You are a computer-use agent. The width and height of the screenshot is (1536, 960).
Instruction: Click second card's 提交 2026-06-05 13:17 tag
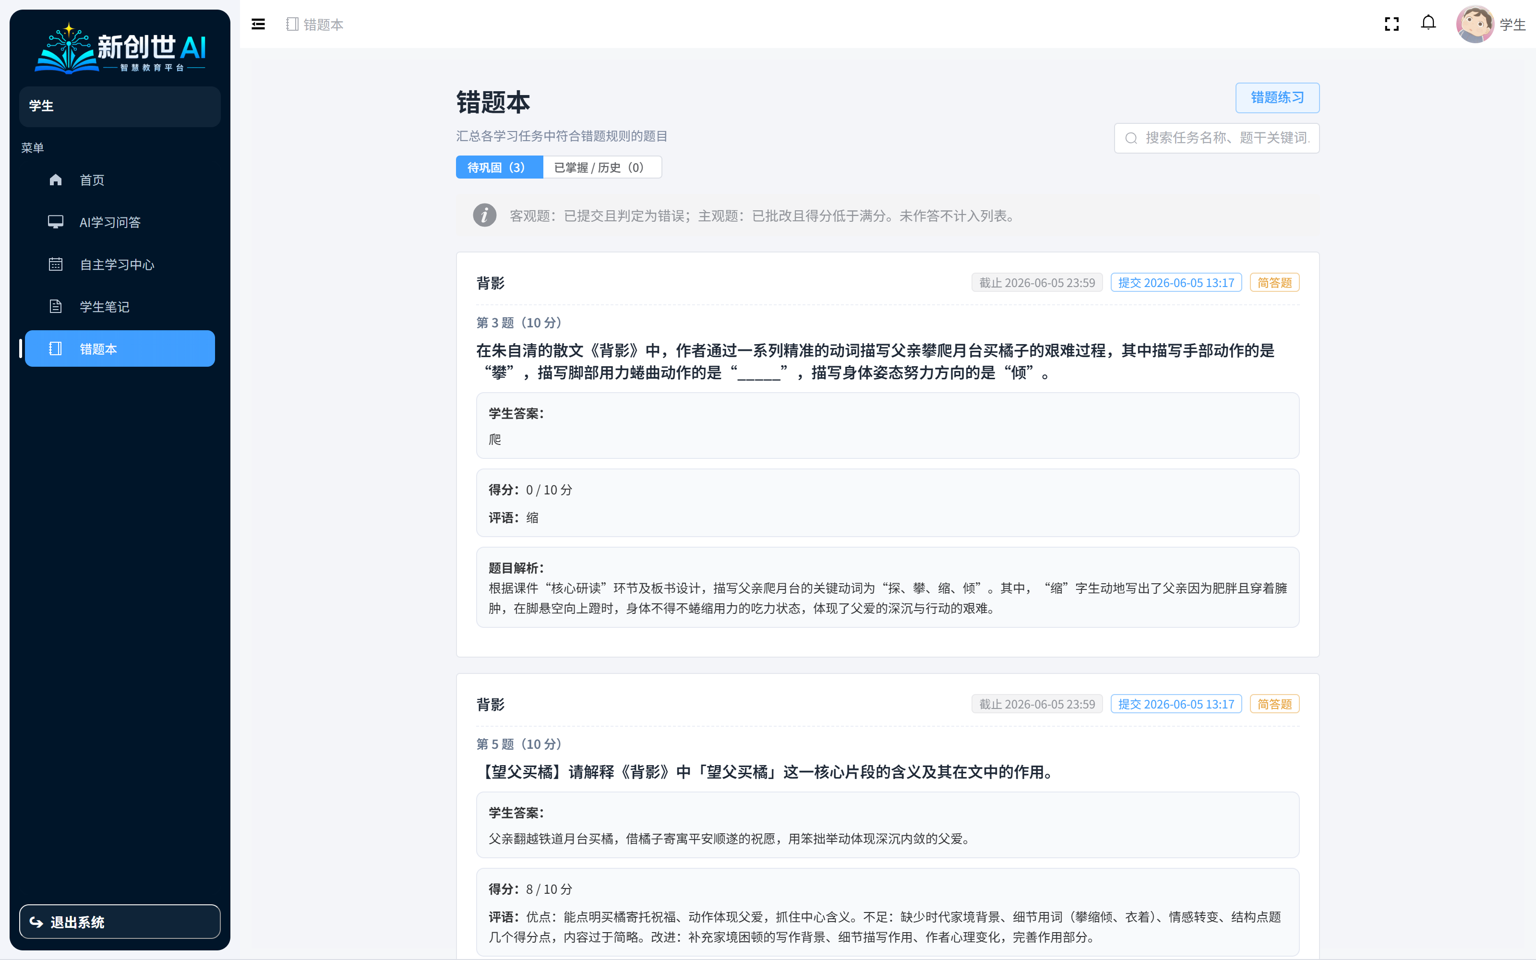1176,704
